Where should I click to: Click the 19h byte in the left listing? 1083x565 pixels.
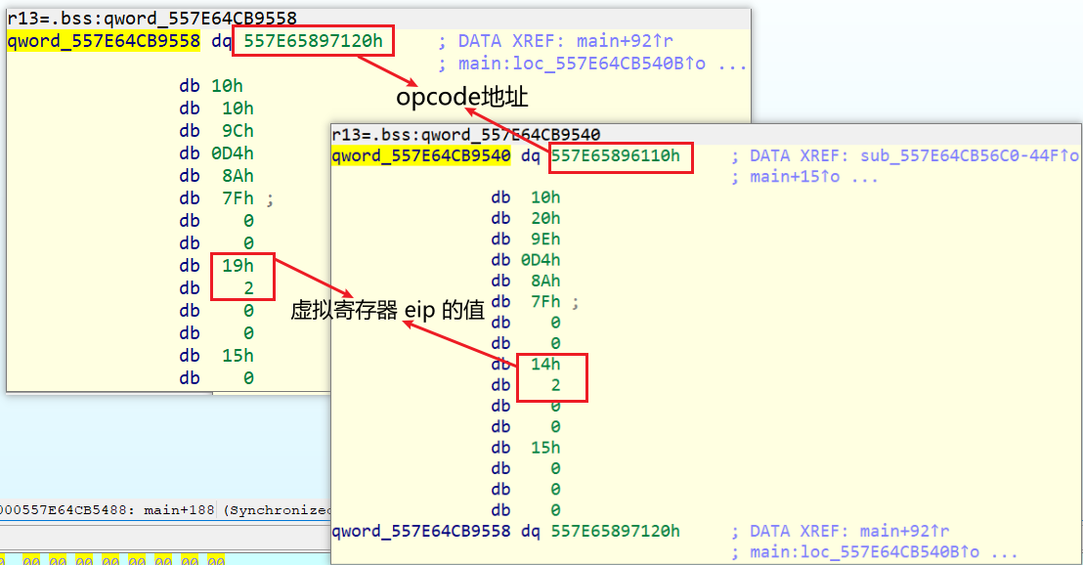point(238,266)
